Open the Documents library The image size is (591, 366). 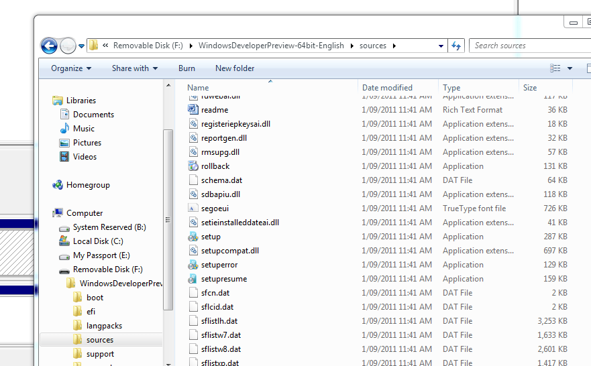pyautogui.click(x=93, y=115)
